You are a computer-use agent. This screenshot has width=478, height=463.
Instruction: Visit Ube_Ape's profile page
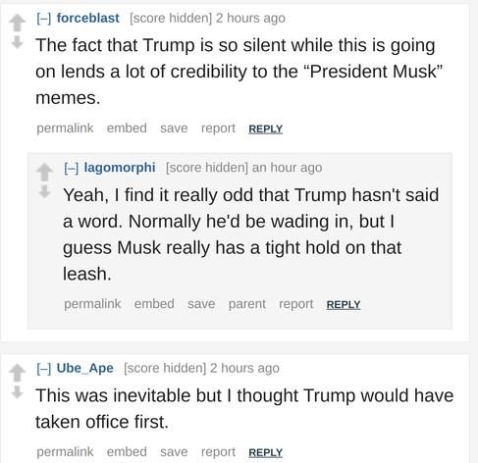pos(85,368)
